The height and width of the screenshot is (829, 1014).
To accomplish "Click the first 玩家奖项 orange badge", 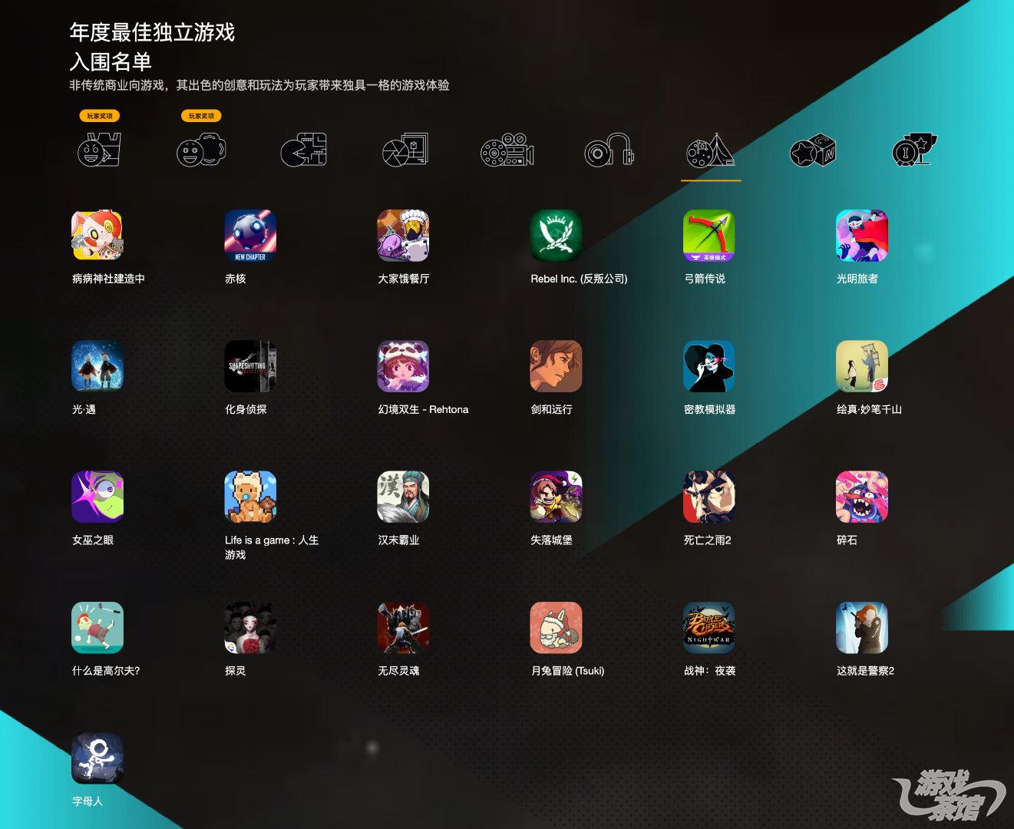I will 100,116.
